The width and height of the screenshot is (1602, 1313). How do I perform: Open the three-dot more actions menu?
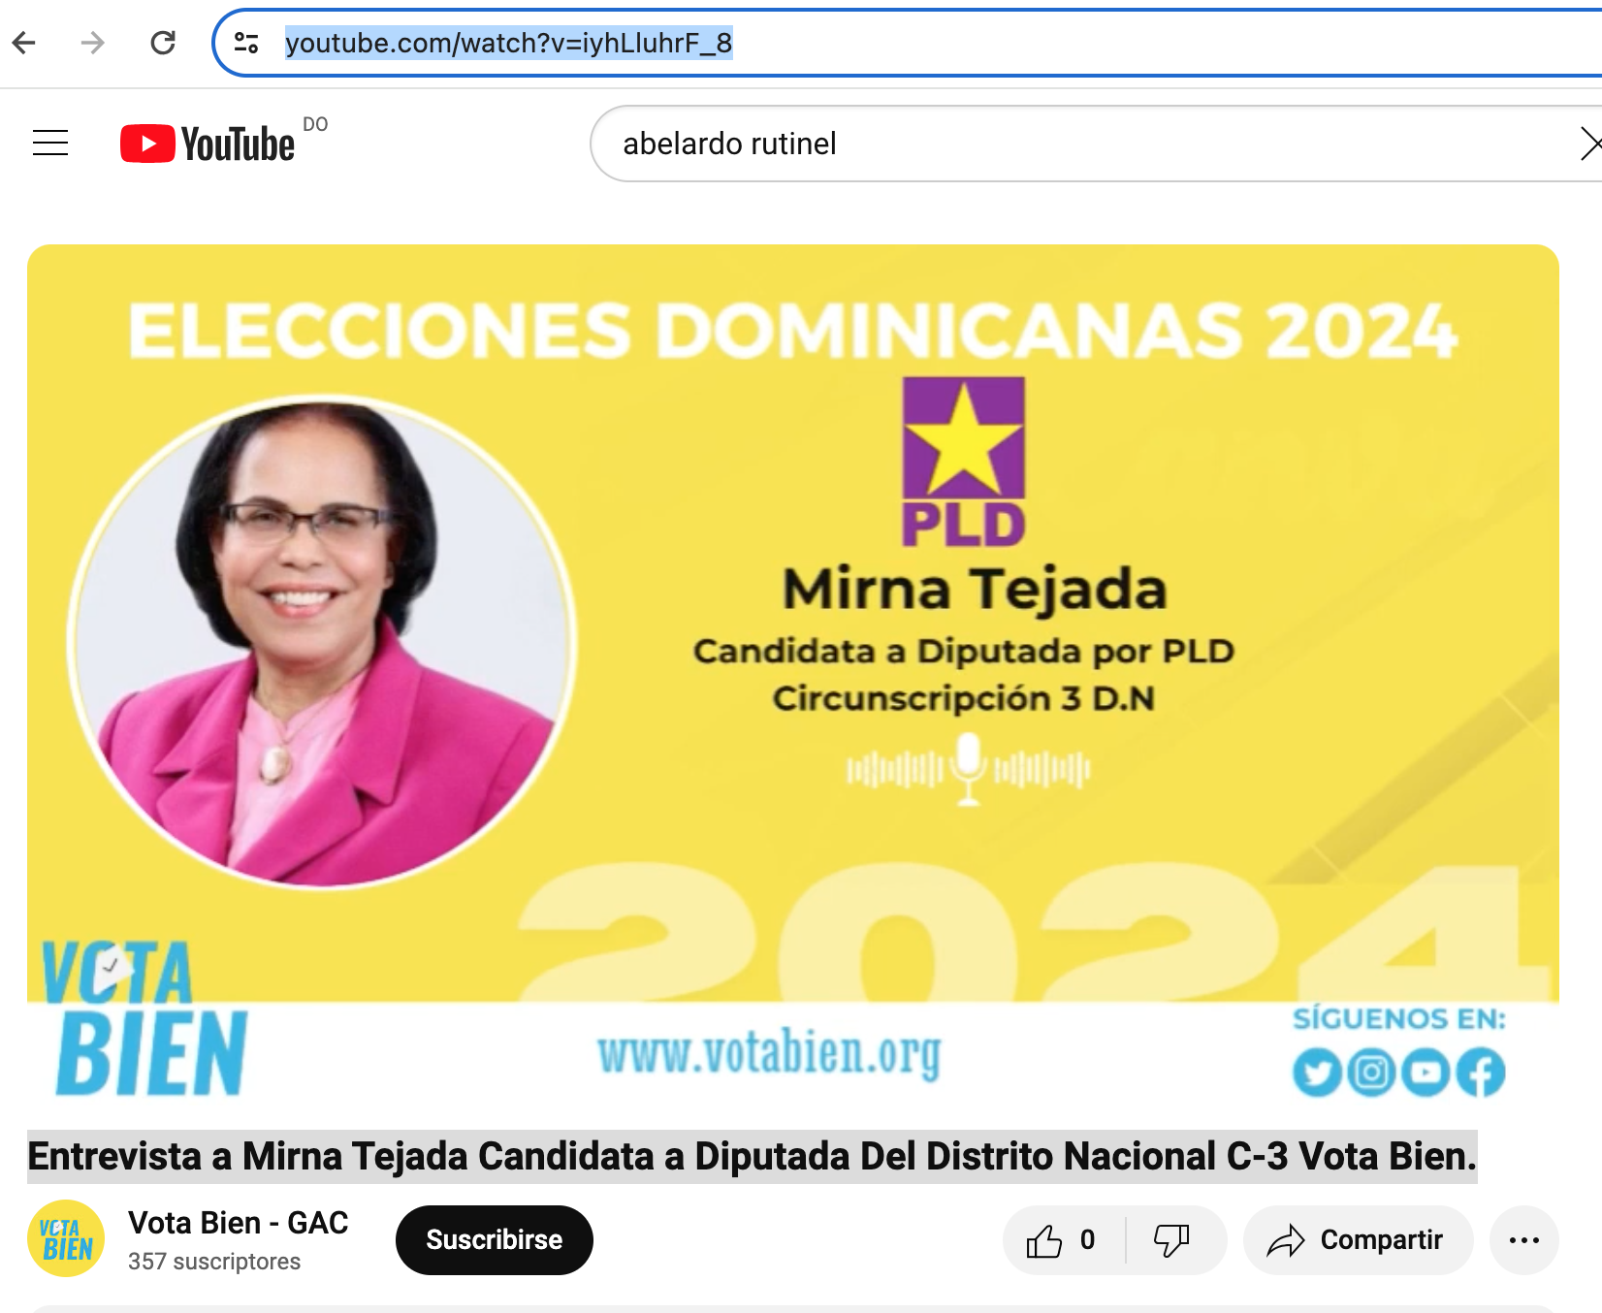(1524, 1240)
